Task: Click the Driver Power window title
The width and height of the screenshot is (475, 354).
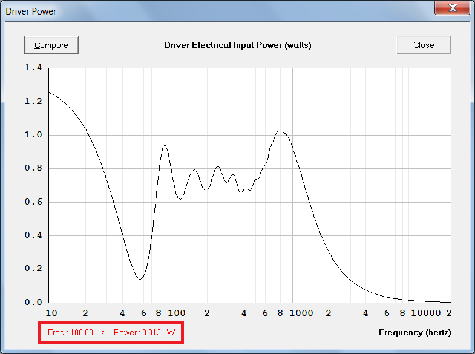Action: click(x=31, y=11)
